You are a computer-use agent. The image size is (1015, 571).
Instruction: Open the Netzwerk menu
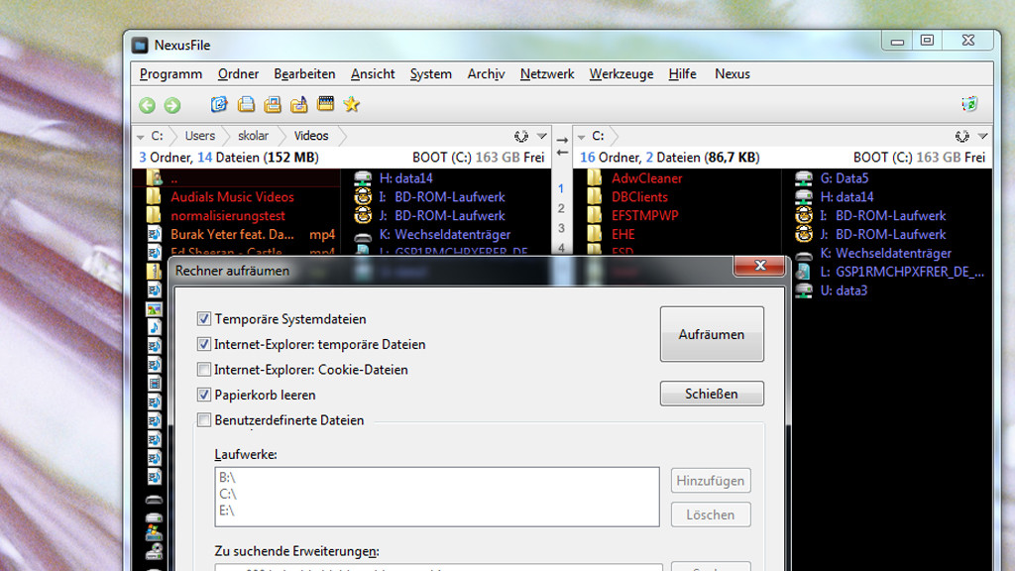pos(547,73)
